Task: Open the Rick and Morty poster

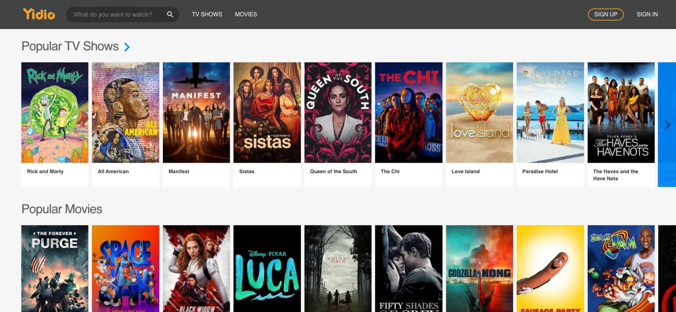Action: pos(55,112)
